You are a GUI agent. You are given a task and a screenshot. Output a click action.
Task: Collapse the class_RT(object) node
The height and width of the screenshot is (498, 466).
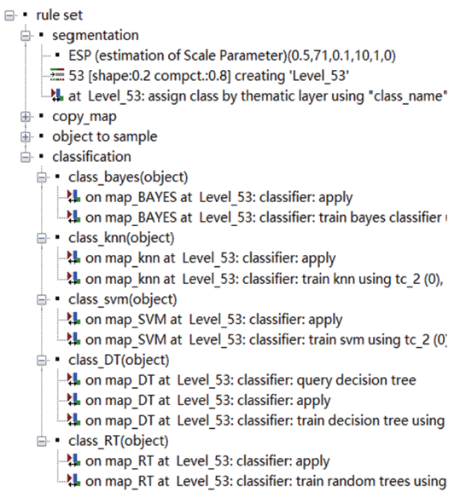(42, 441)
